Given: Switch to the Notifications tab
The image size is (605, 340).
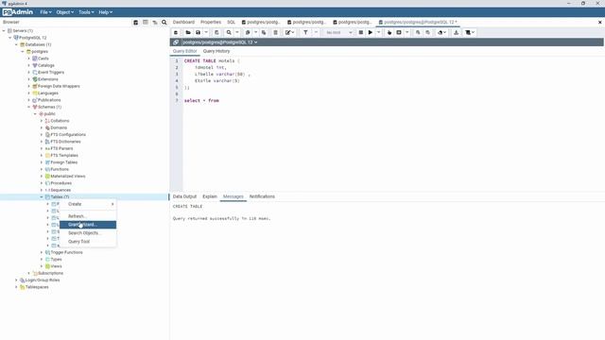Looking at the screenshot, I should tap(262, 196).
